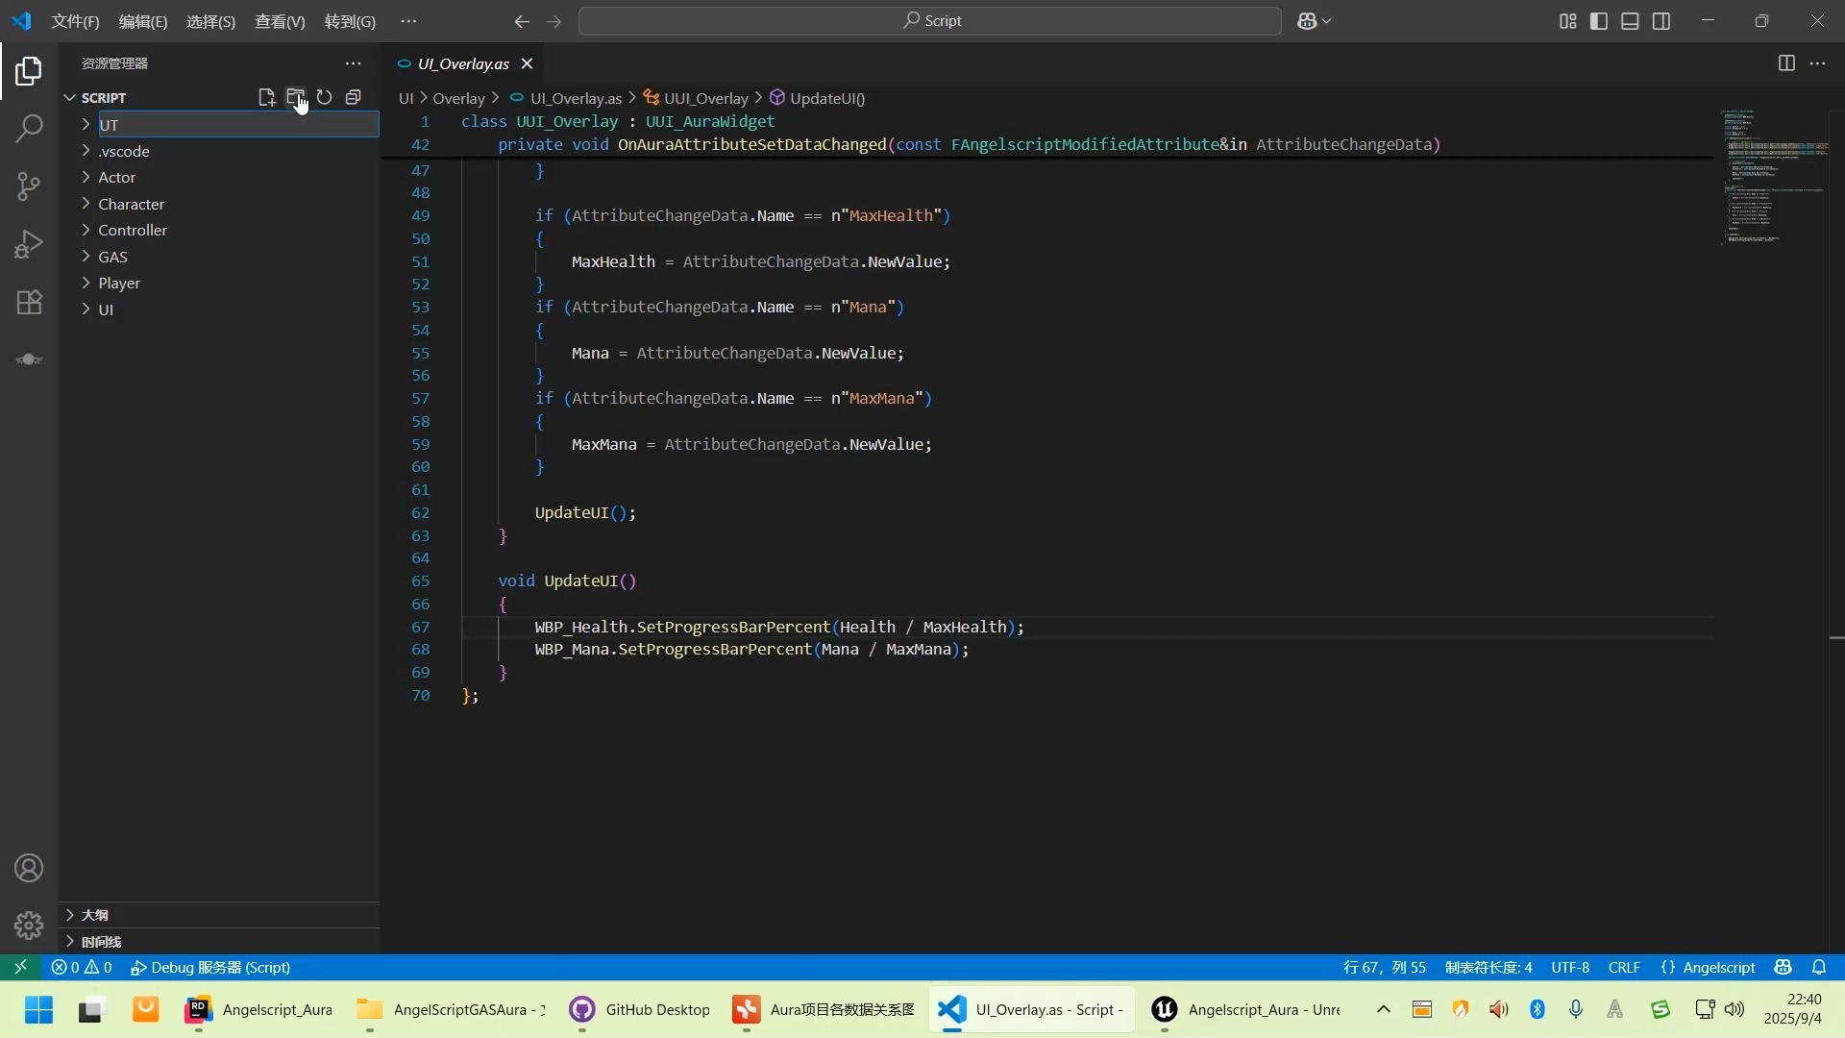Open the Windows Start menu

38,1010
